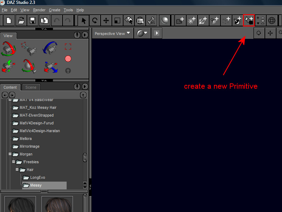The height and width of the screenshot is (212, 282).
Task: Go forward in content navigation
Action: tap(12, 95)
